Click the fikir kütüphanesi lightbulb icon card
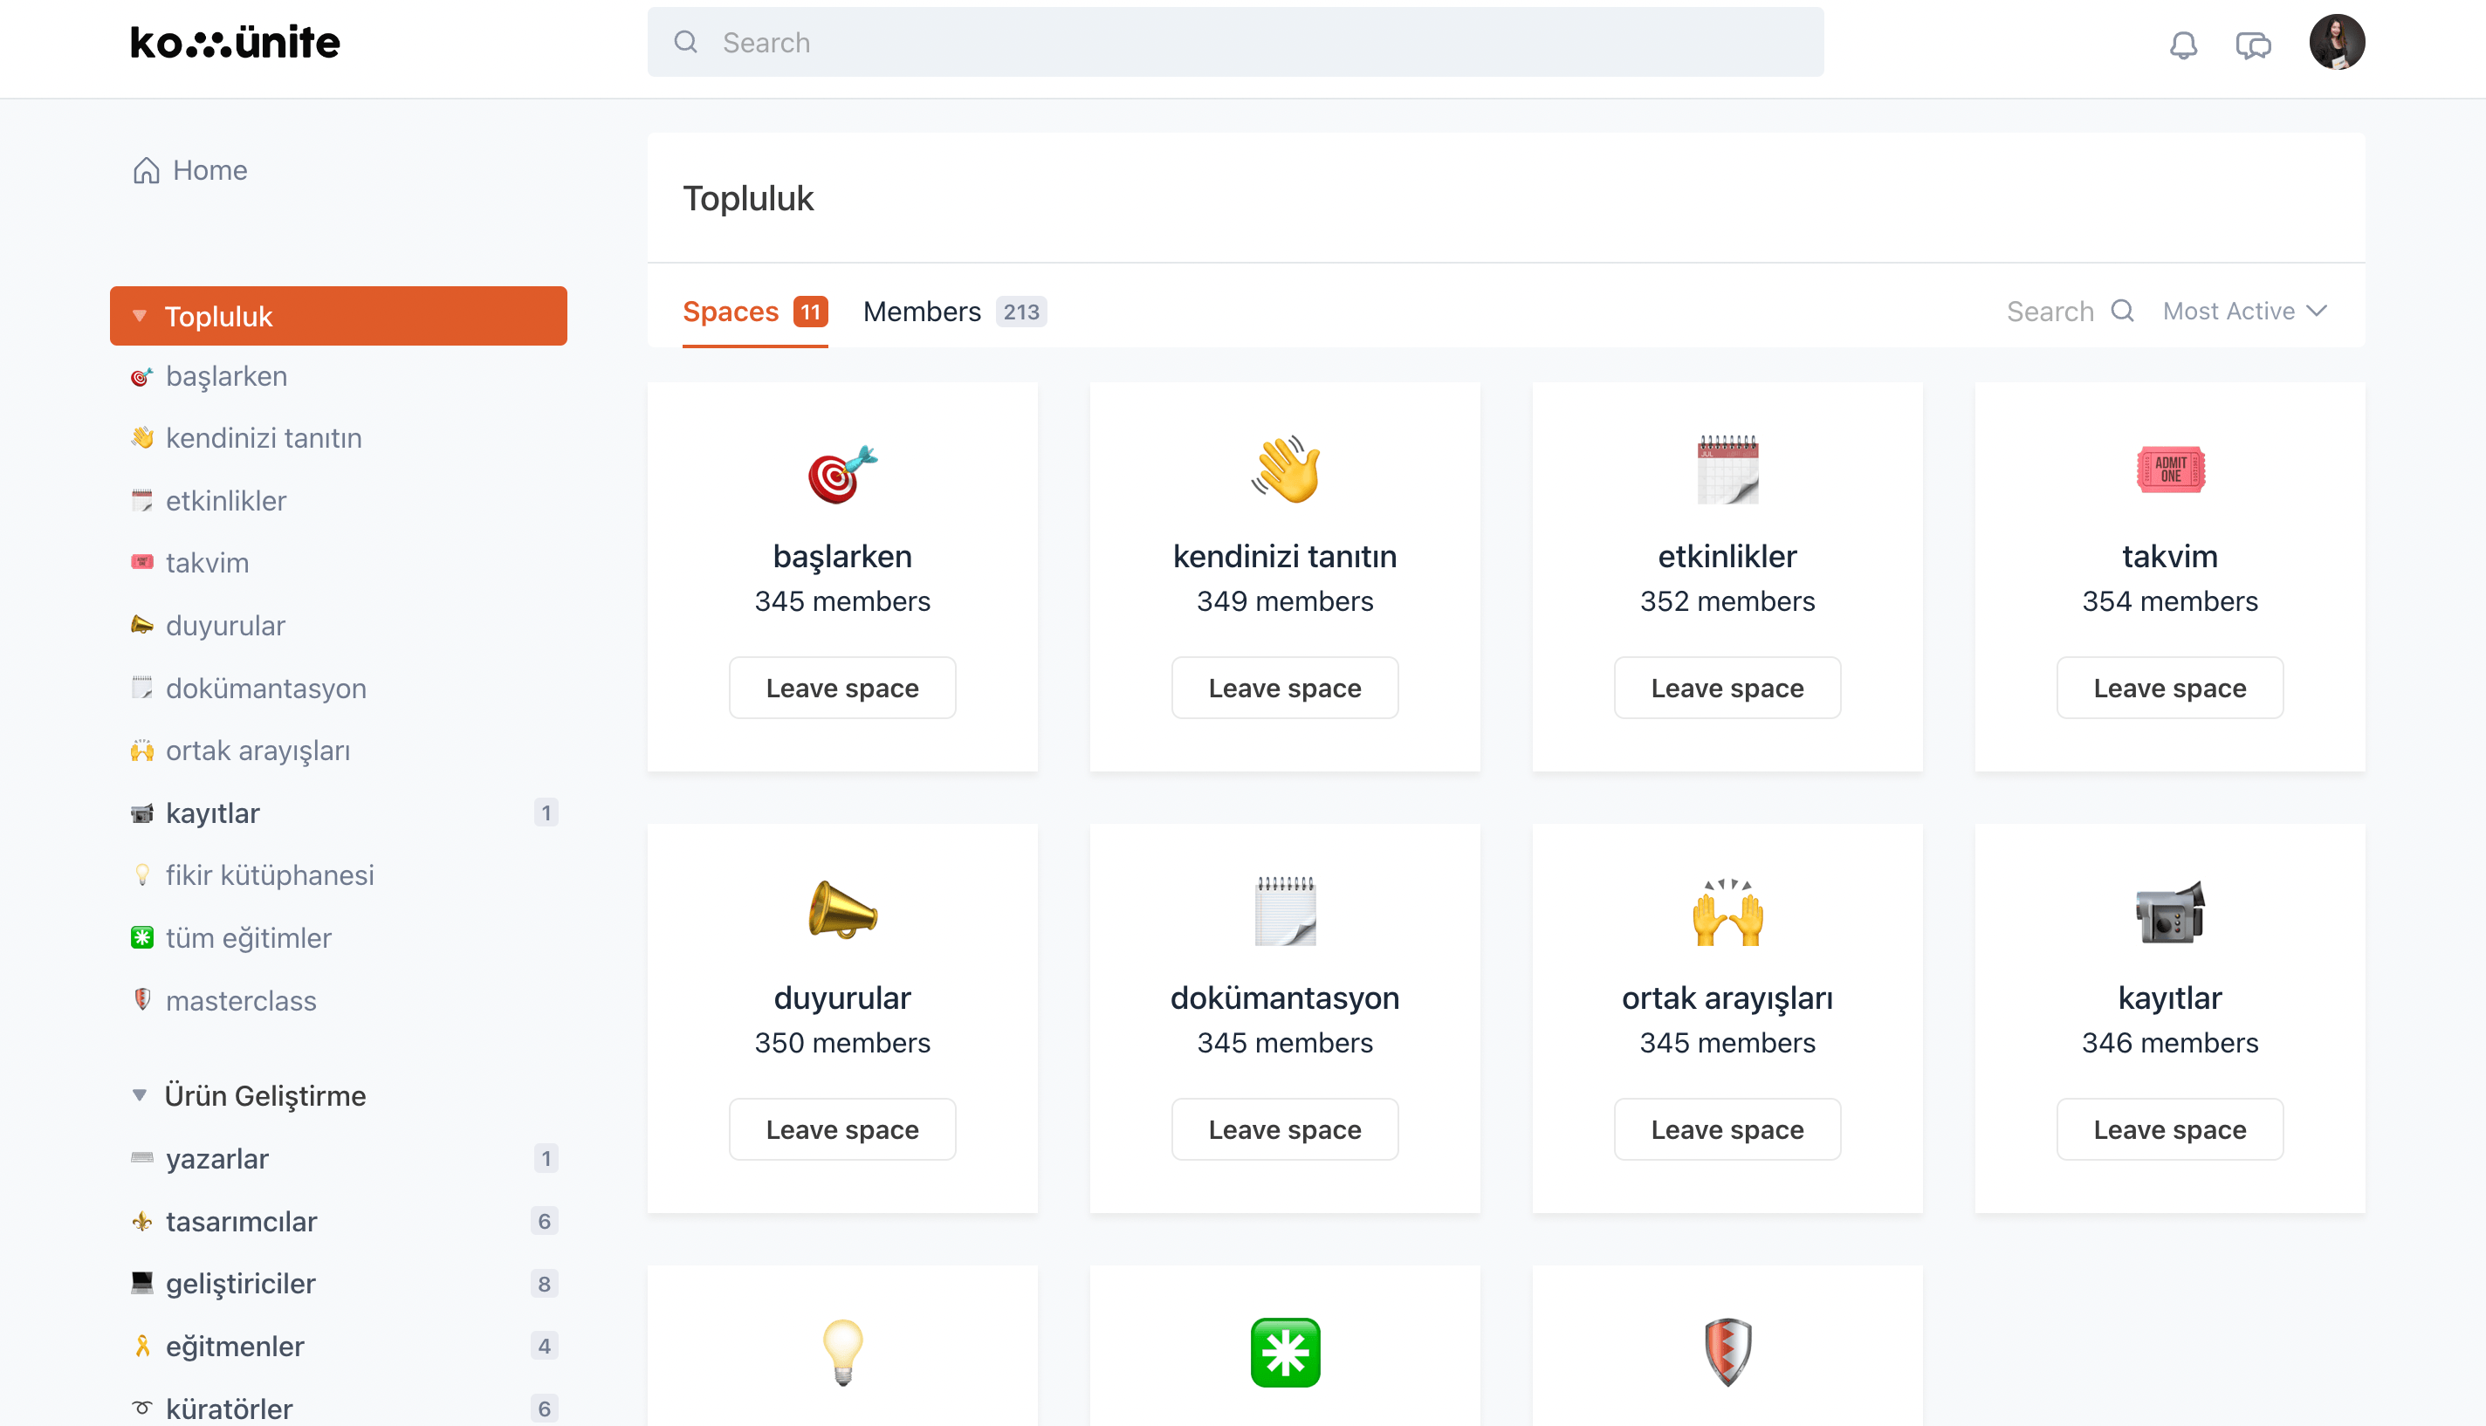The height and width of the screenshot is (1426, 2486). pos(842,1352)
